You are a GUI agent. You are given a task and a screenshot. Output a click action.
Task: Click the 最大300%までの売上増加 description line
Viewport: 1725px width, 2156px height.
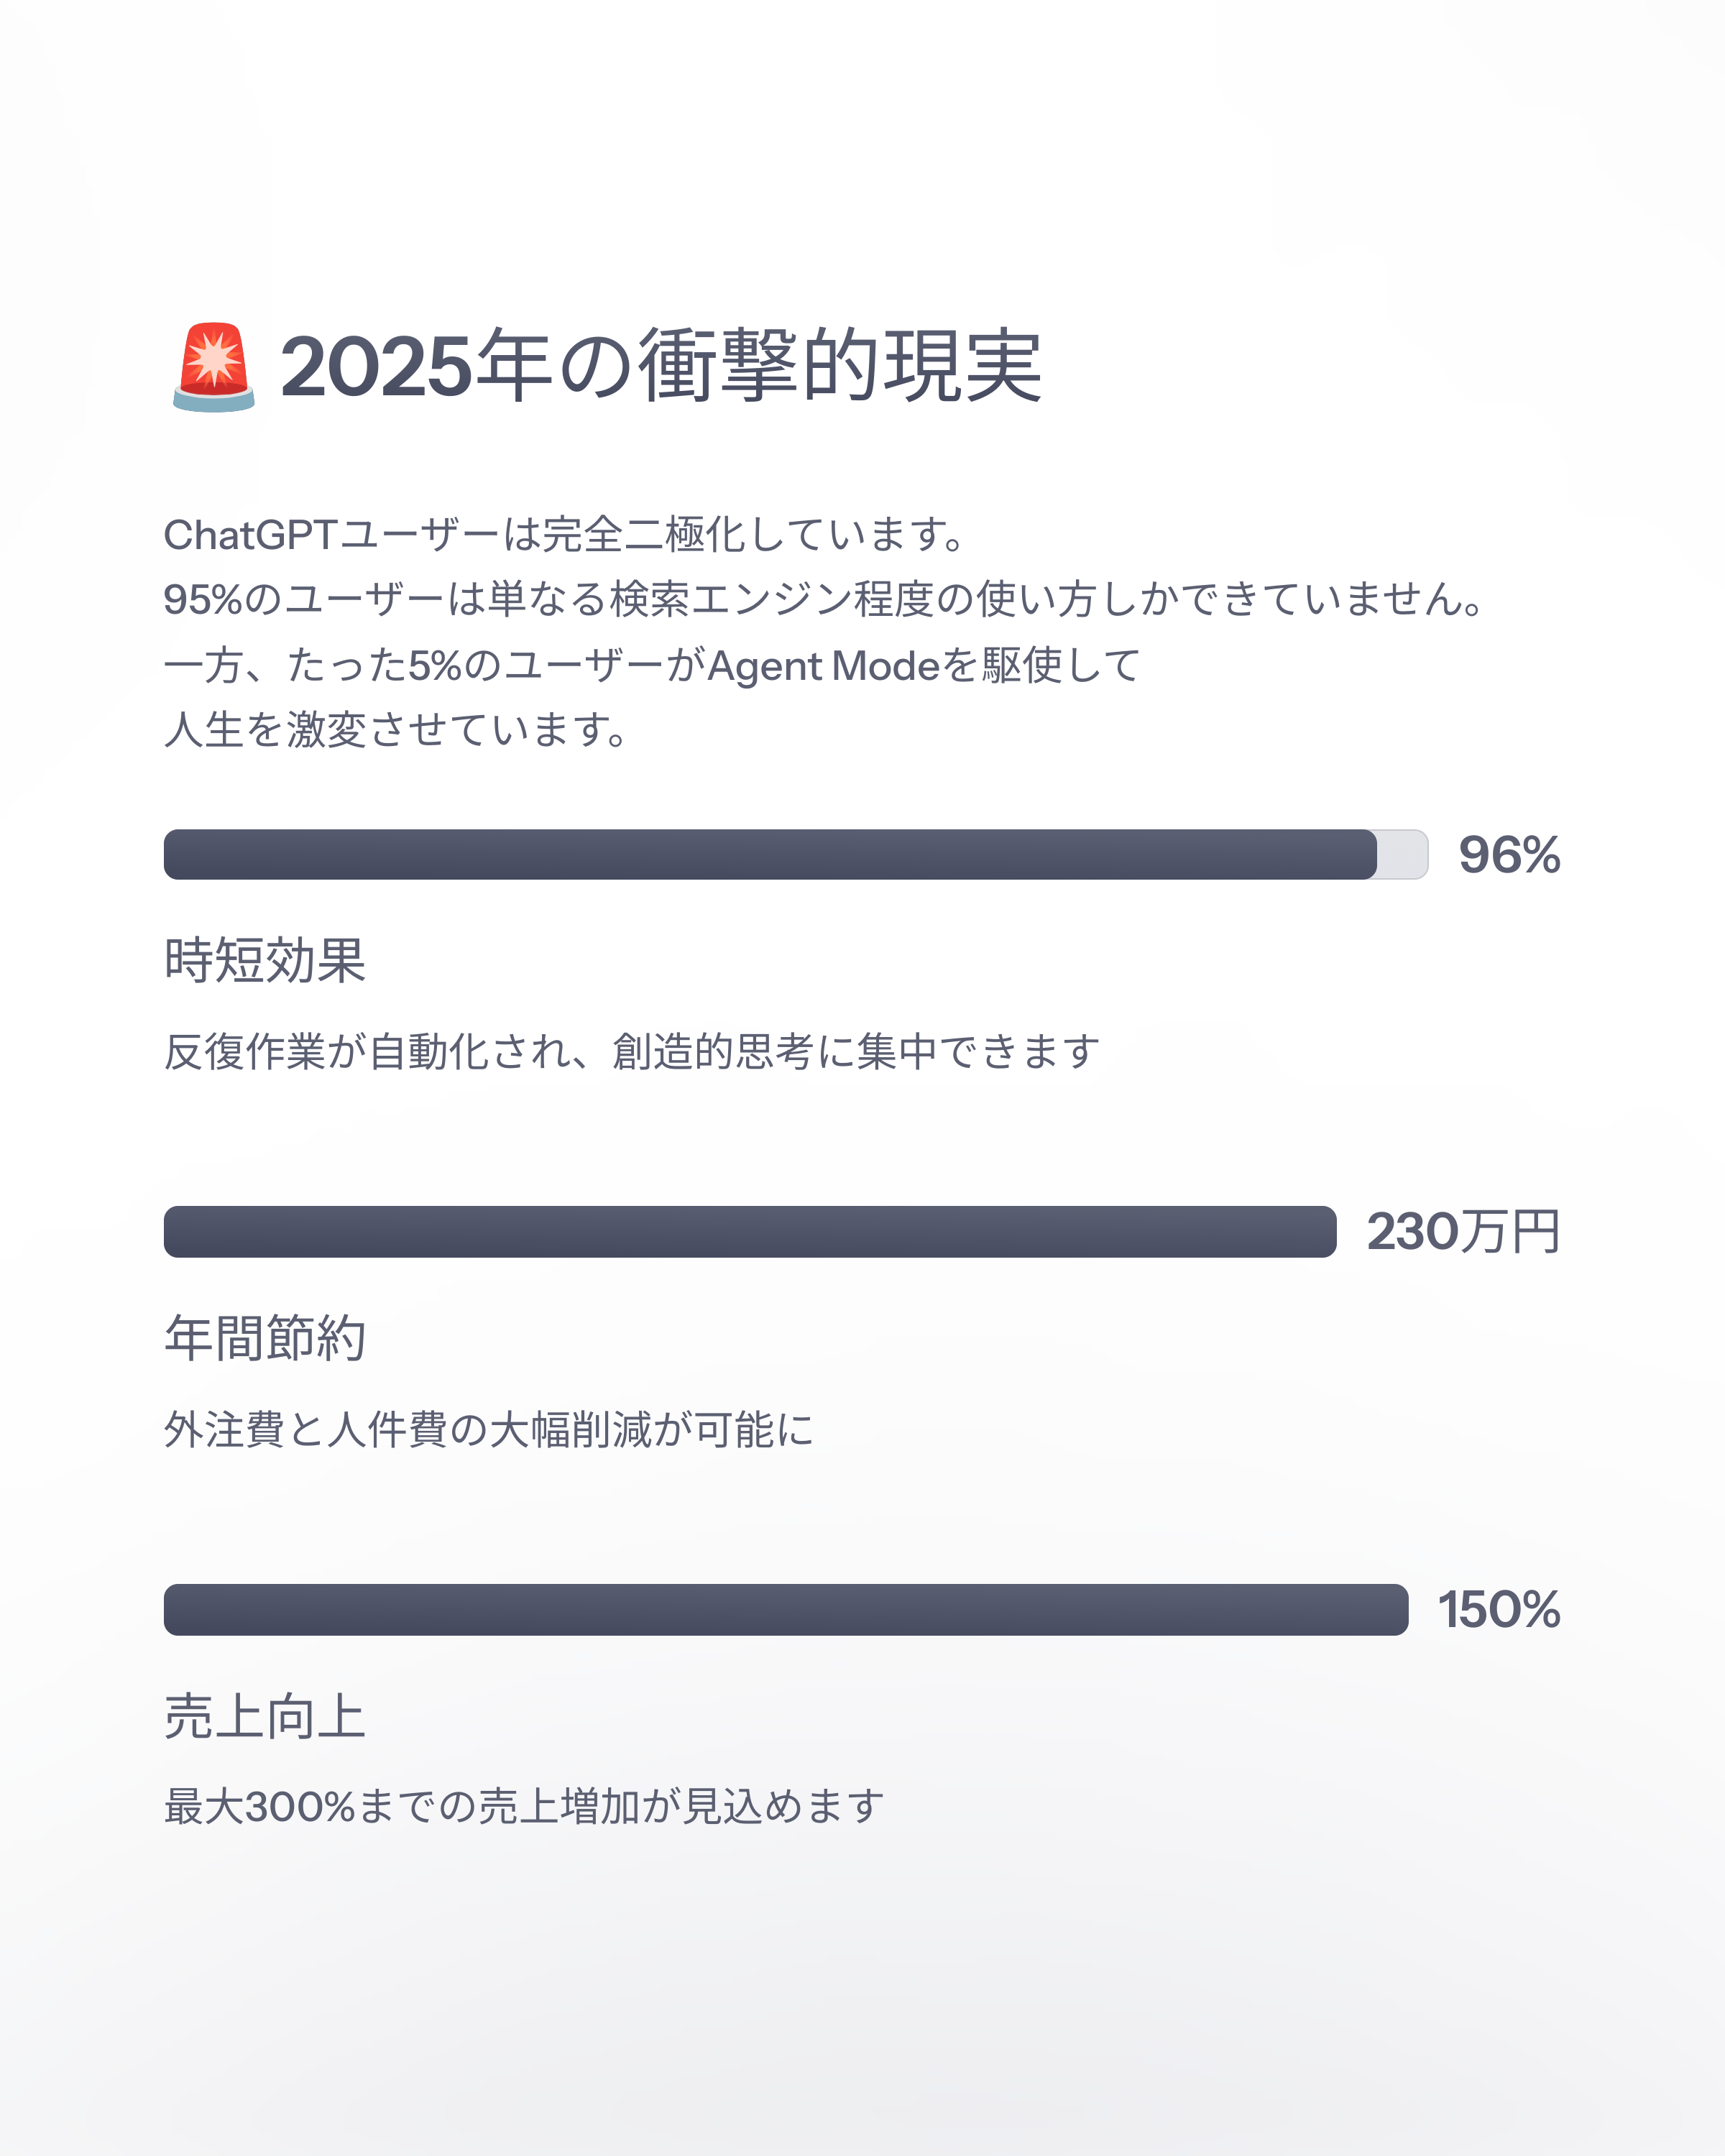[x=524, y=1806]
